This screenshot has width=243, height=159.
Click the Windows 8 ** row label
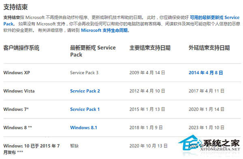[18, 128]
